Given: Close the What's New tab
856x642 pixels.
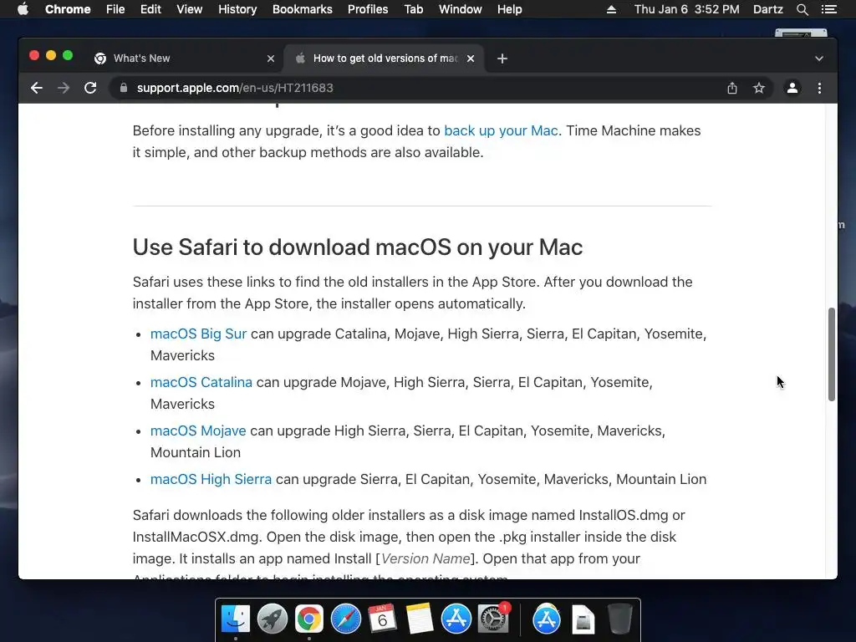Looking at the screenshot, I should point(271,59).
